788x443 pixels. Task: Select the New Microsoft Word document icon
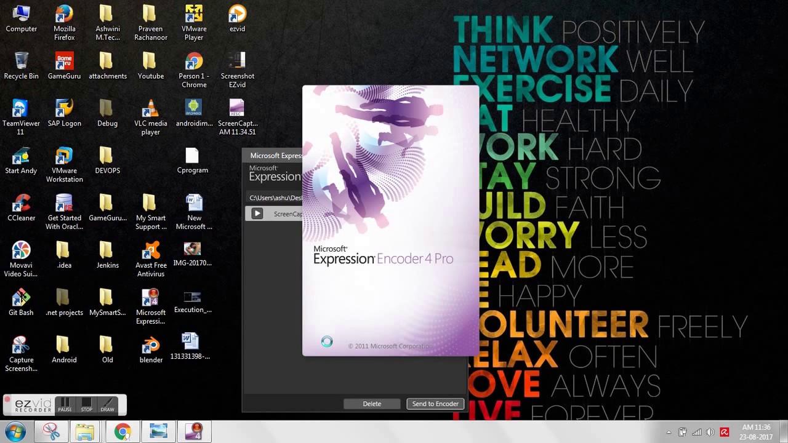(194, 212)
